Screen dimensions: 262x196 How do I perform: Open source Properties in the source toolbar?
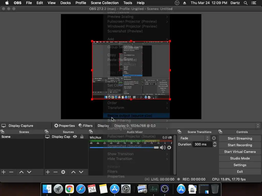[64, 126]
